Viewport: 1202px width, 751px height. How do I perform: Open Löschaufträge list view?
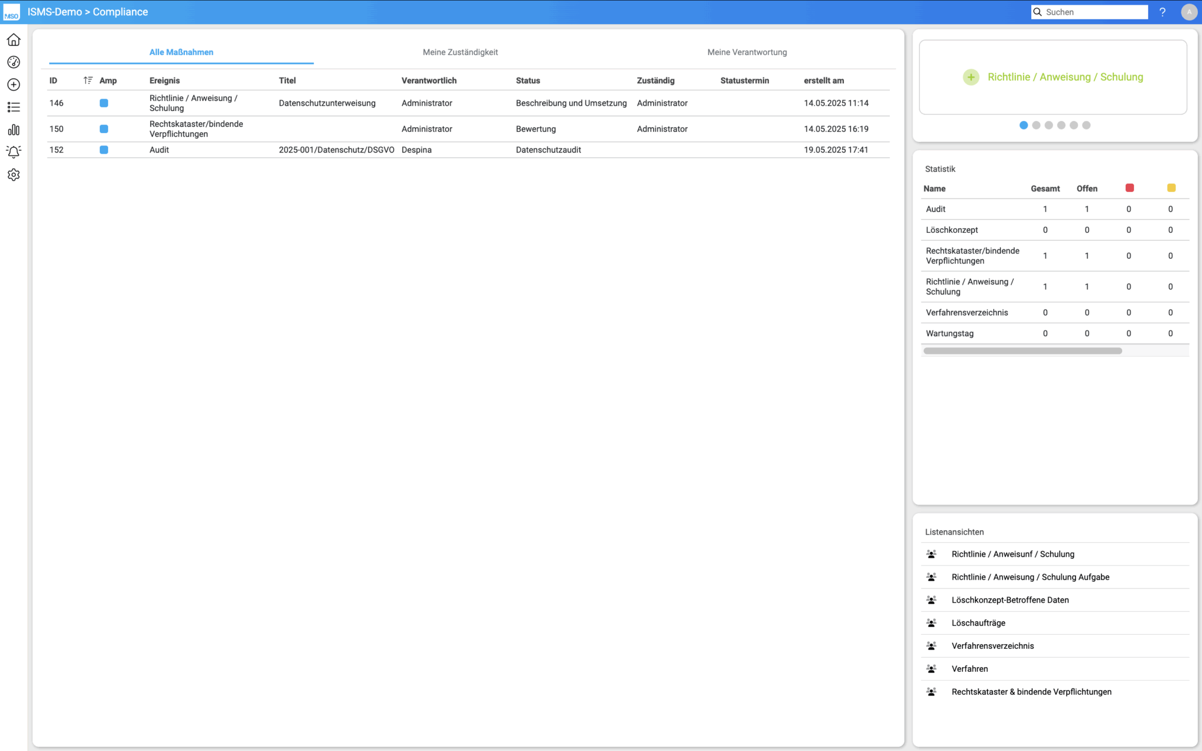[x=978, y=623]
